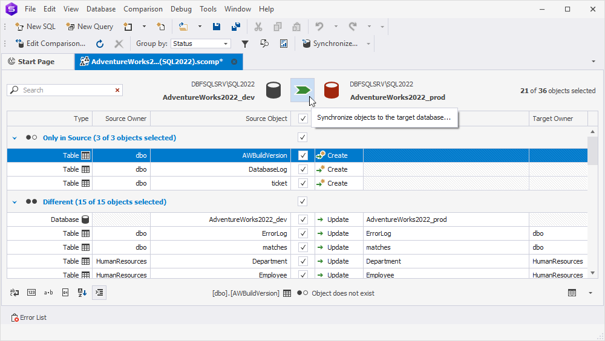Toggle the Different group checkbox
The height and width of the screenshot is (341, 605).
pos(302,201)
